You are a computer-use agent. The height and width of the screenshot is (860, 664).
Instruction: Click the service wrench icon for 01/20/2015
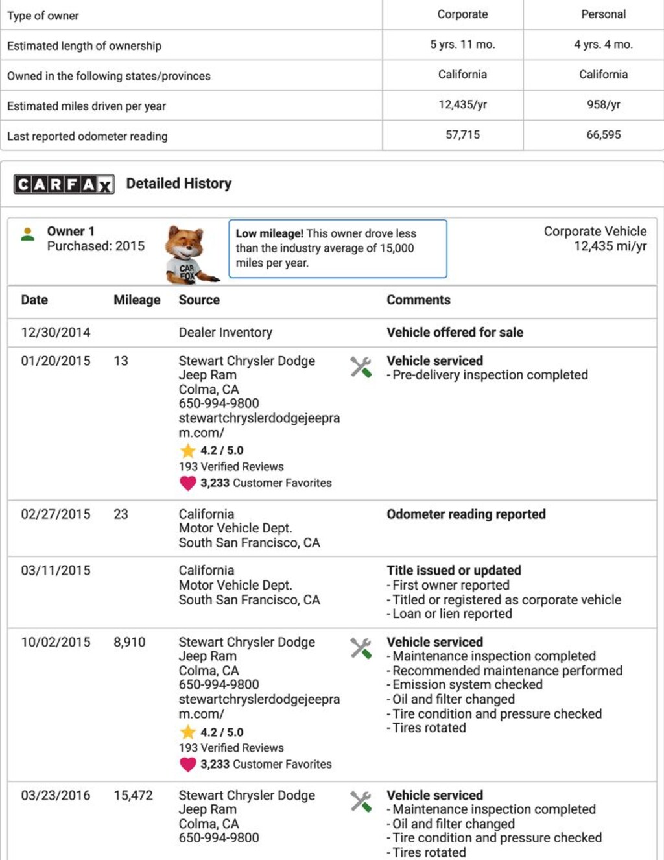pyautogui.click(x=361, y=367)
